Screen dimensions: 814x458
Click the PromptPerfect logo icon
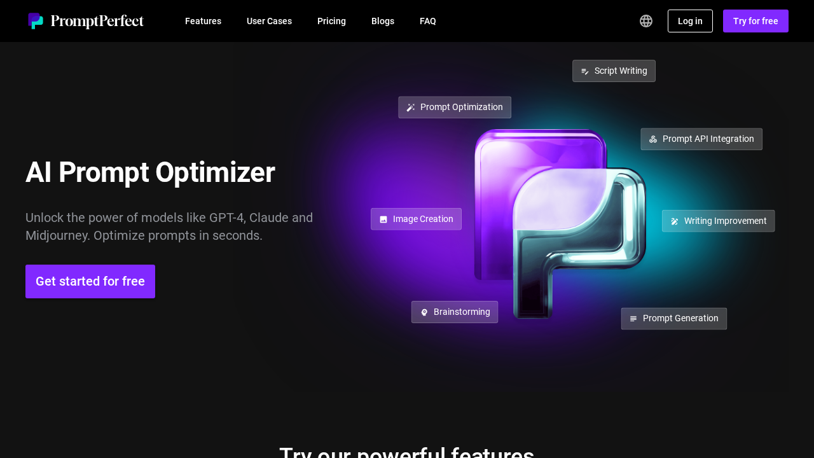pos(36,20)
